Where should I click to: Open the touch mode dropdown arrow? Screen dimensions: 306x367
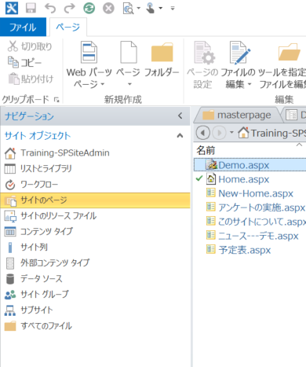click(x=161, y=8)
